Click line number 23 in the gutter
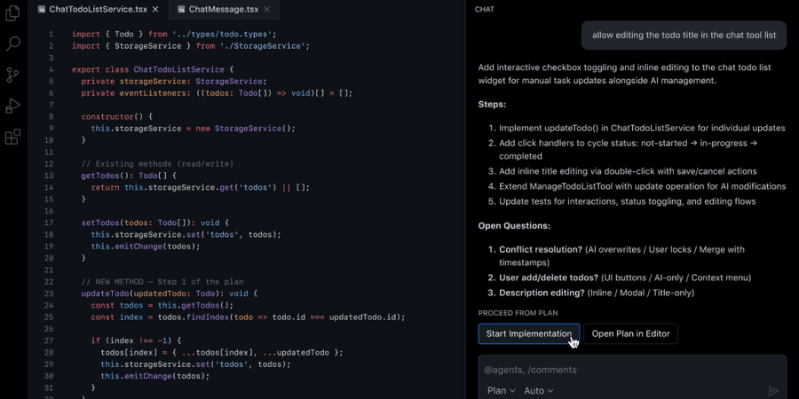The width and height of the screenshot is (799, 399). (x=49, y=293)
